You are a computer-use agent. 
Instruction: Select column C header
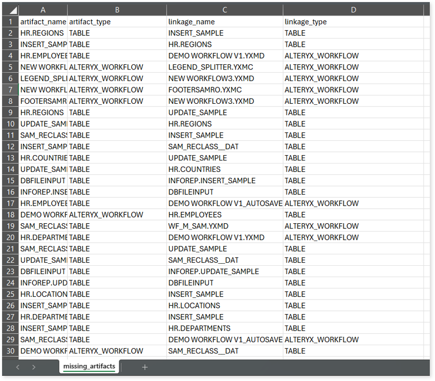click(x=224, y=10)
